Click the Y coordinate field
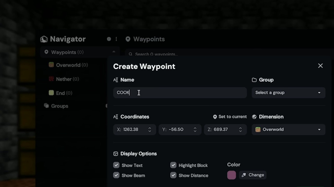334x187 pixels. (180, 129)
